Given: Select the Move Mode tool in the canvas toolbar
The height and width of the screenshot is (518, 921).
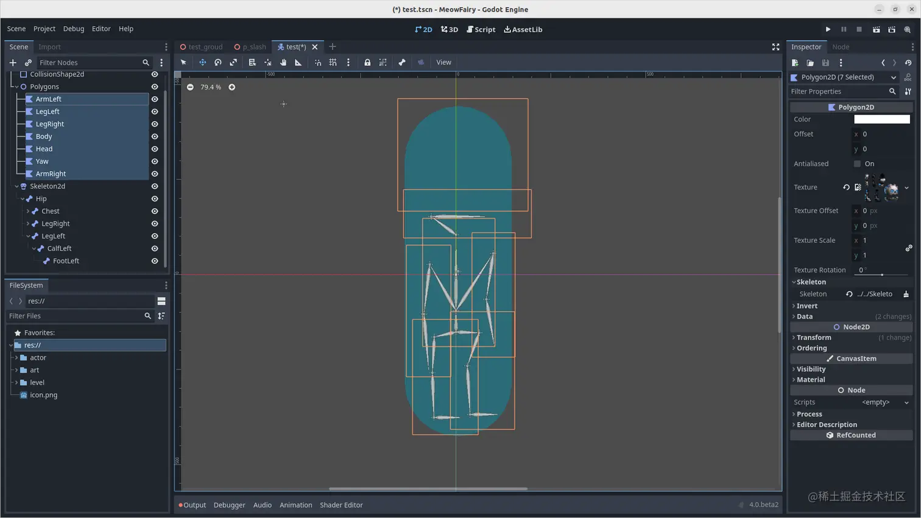Looking at the screenshot, I should click(203, 62).
